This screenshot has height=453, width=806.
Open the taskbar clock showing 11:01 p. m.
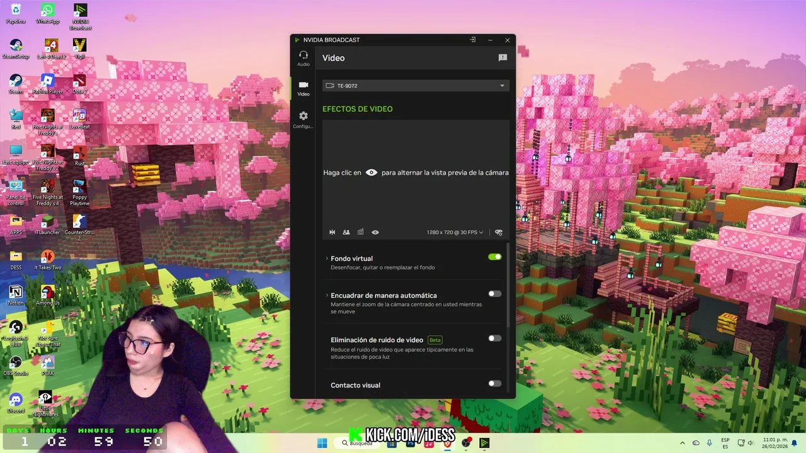coord(775,443)
